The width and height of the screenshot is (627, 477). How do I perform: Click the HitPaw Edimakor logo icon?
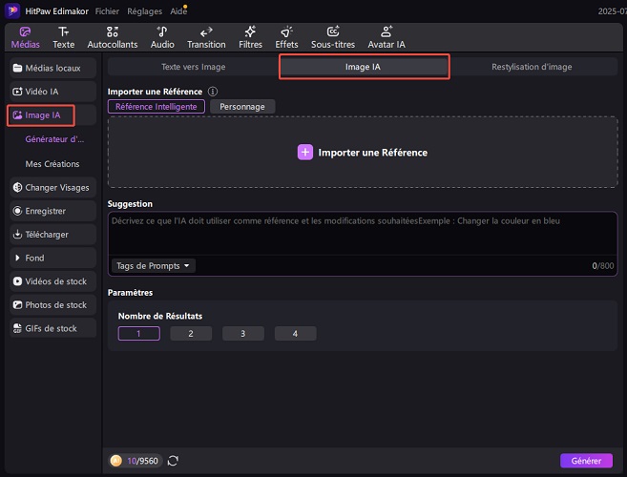coord(12,10)
